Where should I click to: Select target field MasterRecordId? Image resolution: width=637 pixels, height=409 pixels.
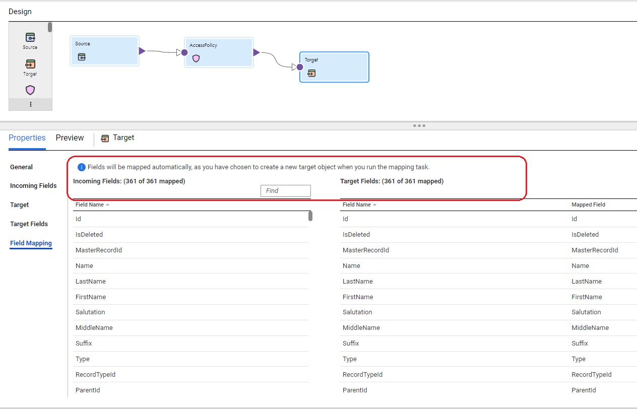[x=366, y=250]
